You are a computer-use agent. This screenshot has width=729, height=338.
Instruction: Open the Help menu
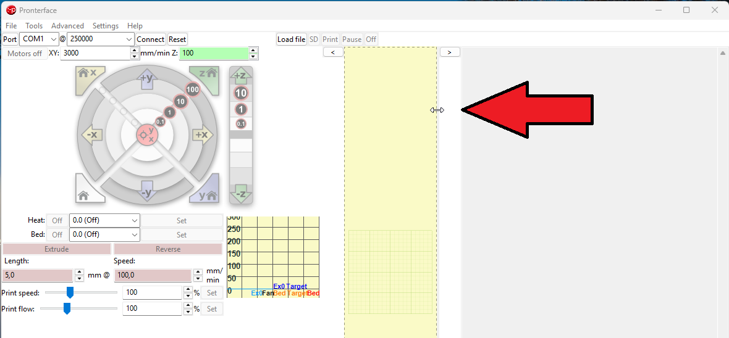135,26
